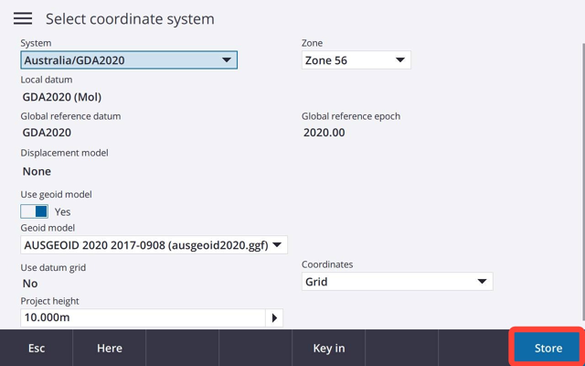Click the Esc softkey

[37, 348]
